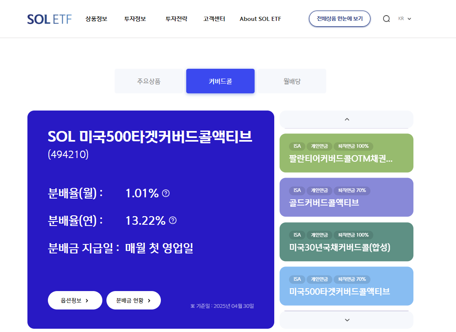Select the 커버드콜 tab
The image size is (456, 332).
click(x=220, y=81)
